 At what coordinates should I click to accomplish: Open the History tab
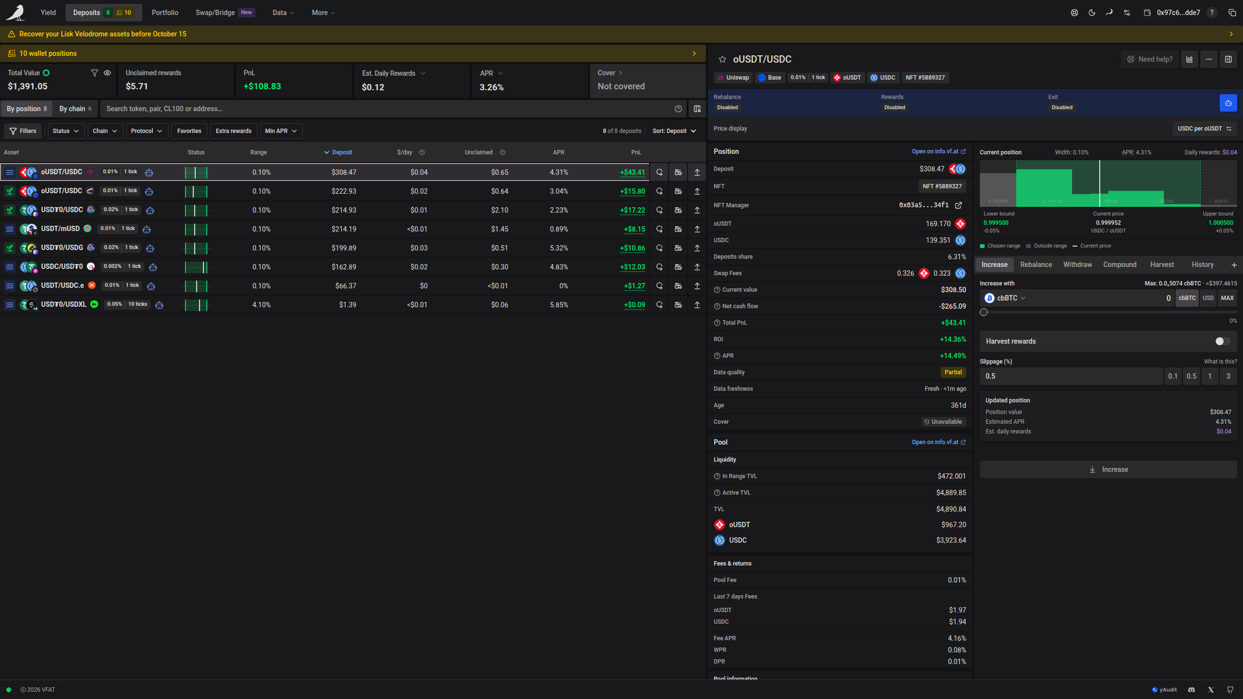(1202, 265)
